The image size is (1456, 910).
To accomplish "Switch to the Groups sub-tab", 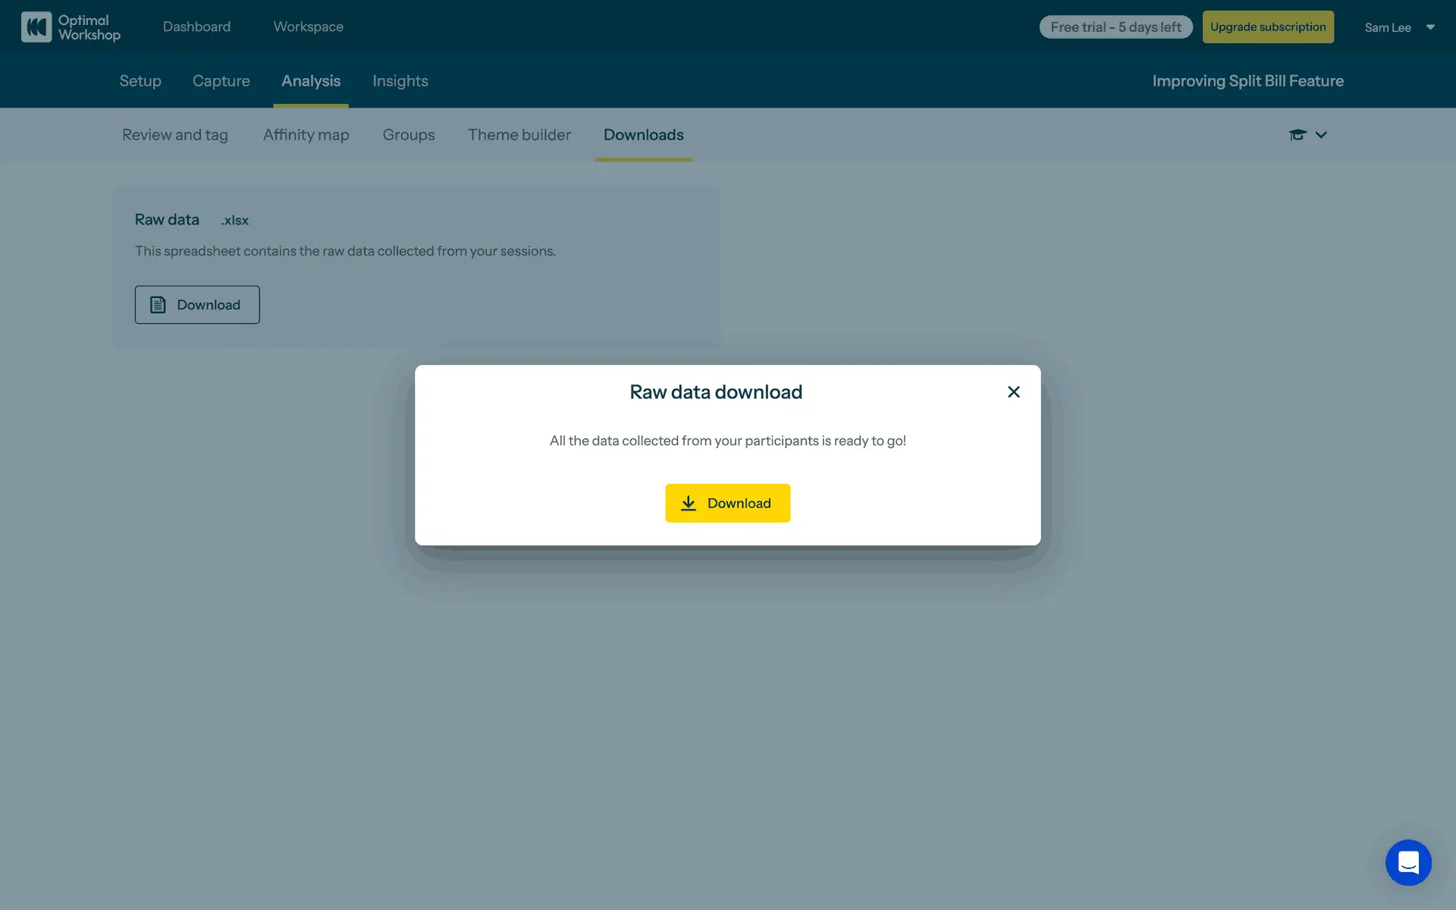I will click(409, 135).
